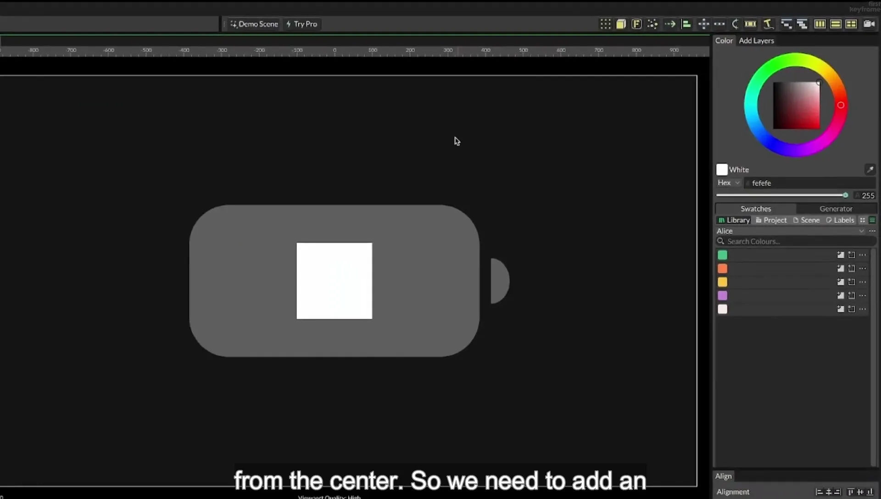The width and height of the screenshot is (881, 499).
Task: Click the dashed arrow toolbar icon
Action: (x=669, y=24)
